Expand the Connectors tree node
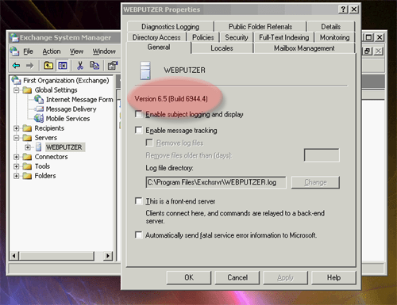The image size is (397, 305). (17, 157)
